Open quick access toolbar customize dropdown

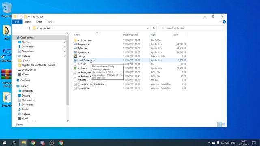(29, 17)
